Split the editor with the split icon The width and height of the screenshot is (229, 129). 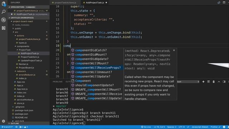(x=224, y=3)
